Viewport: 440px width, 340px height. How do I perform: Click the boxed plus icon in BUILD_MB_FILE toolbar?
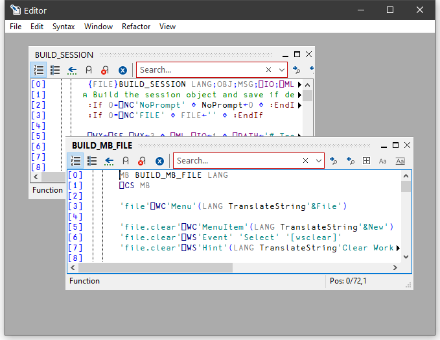click(367, 161)
